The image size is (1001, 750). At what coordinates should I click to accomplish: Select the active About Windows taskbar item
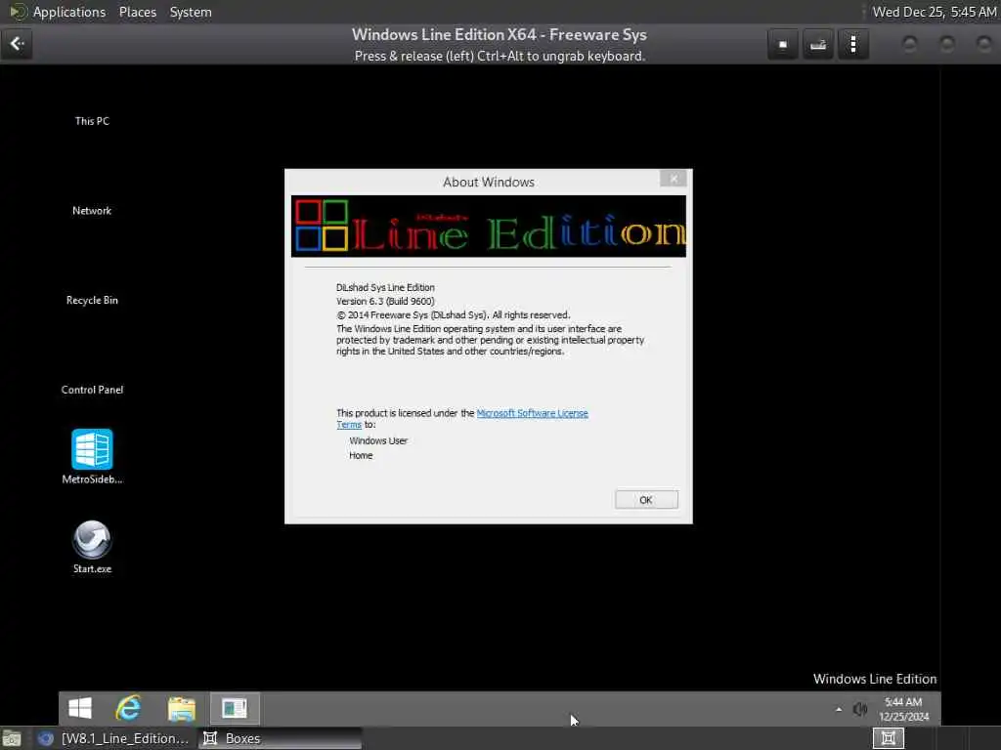(235, 708)
